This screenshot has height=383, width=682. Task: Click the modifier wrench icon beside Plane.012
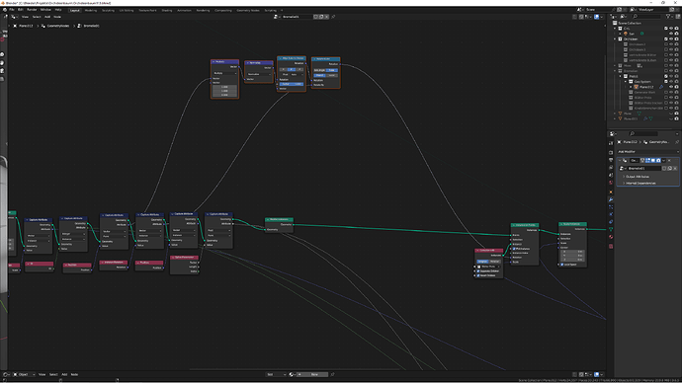(x=661, y=87)
